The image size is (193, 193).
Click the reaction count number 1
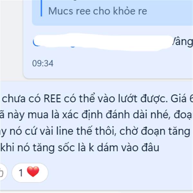point(21,173)
